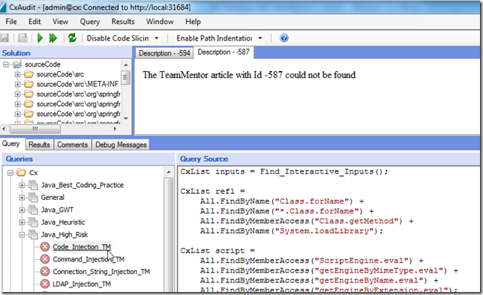Click the Java_Best_Coding_Practice group icon
The width and height of the screenshot is (483, 295).
click(33, 185)
